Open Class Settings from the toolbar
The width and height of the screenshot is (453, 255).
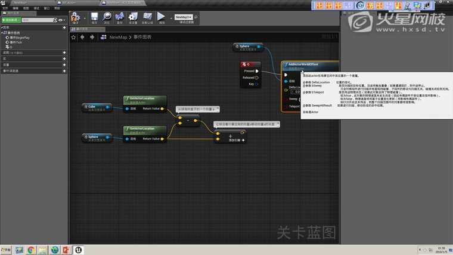coord(133,17)
